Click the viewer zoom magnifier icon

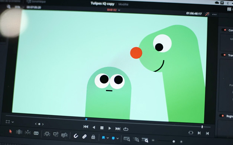click(x=9, y=6)
